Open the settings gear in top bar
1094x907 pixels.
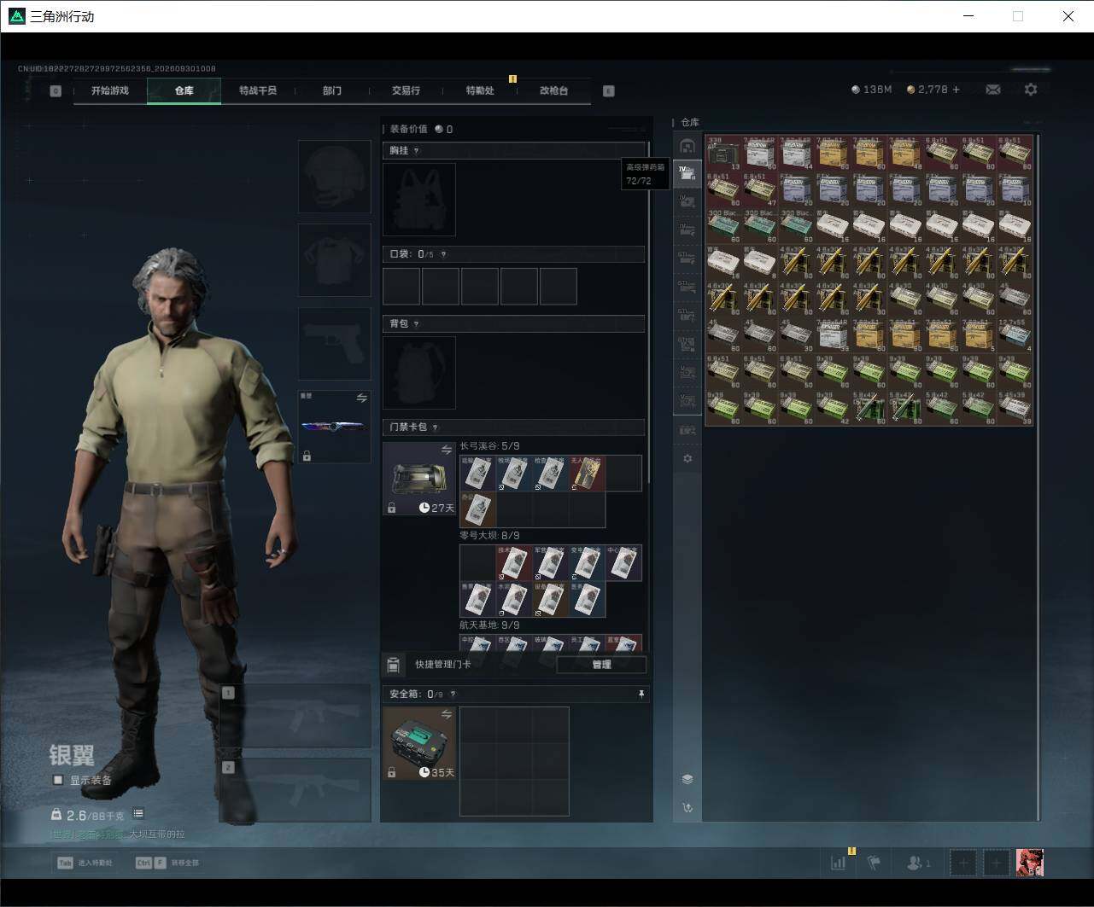(x=1031, y=90)
